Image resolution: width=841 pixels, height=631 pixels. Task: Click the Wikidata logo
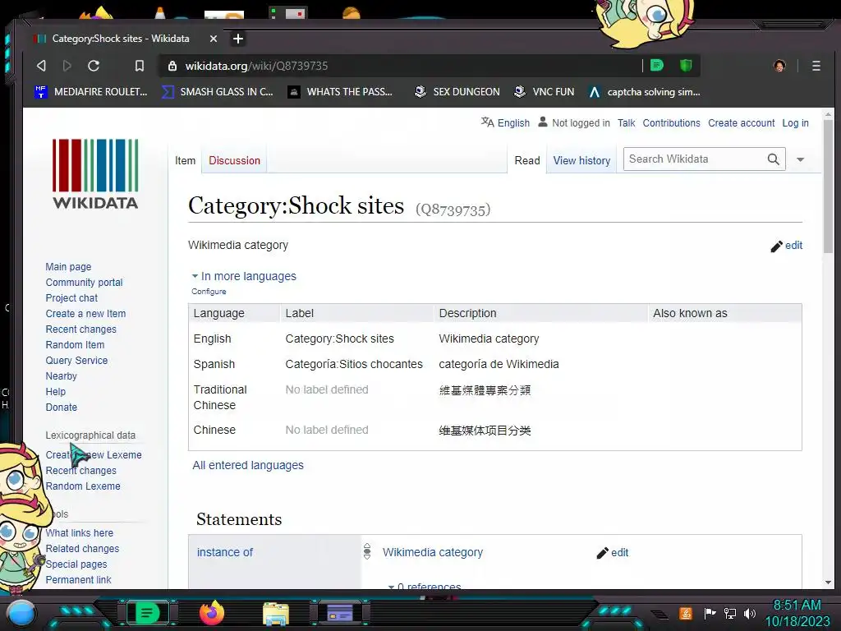coord(95,174)
